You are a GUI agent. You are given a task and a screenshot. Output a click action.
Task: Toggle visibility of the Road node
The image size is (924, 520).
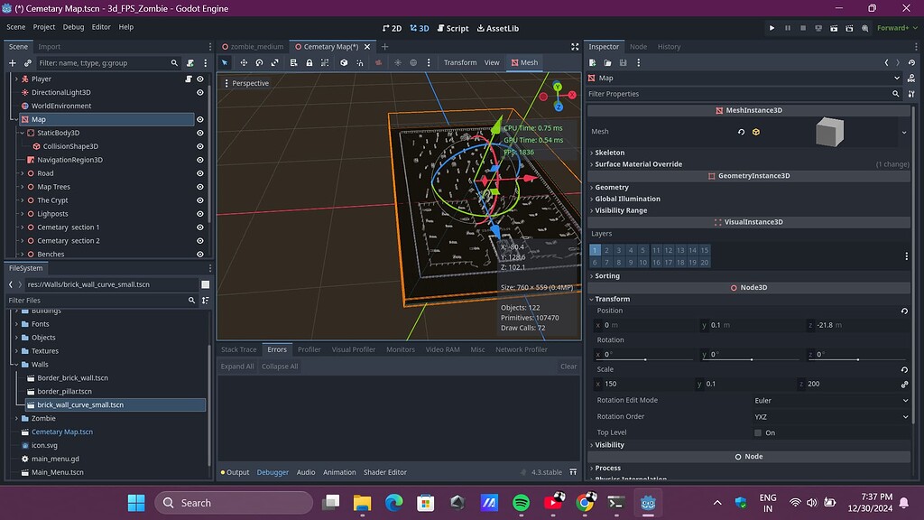pyautogui.click(x=200, y=173)
